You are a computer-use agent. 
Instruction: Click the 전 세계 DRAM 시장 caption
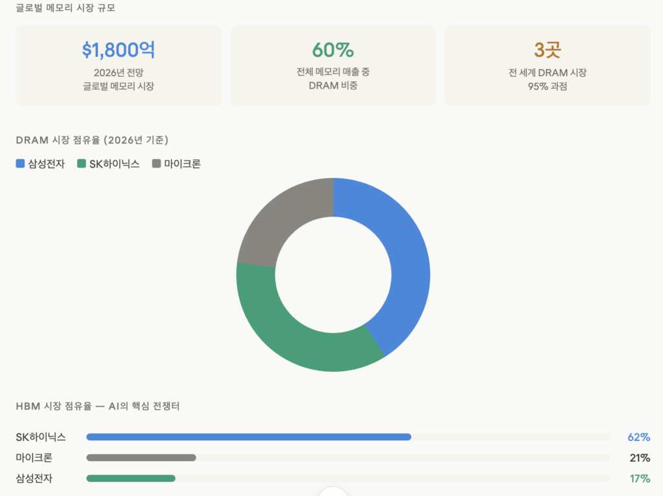point(548,72)
